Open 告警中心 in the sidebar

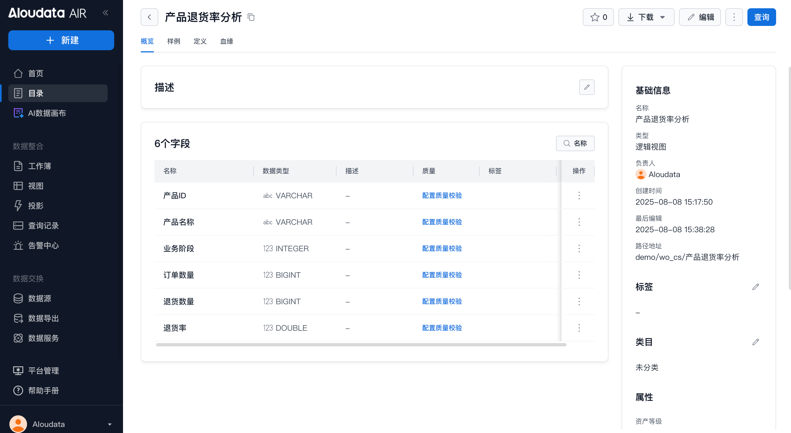[43, 245]
